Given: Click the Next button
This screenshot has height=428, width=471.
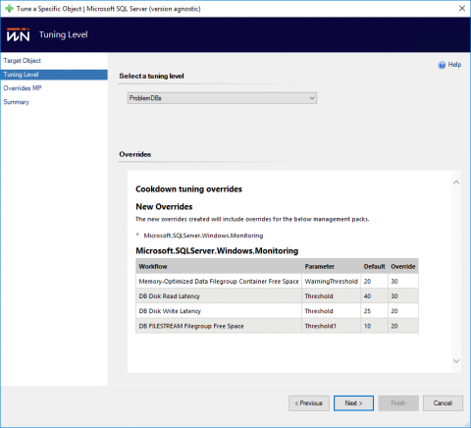Looking at the screenshot, I should 353,403.
